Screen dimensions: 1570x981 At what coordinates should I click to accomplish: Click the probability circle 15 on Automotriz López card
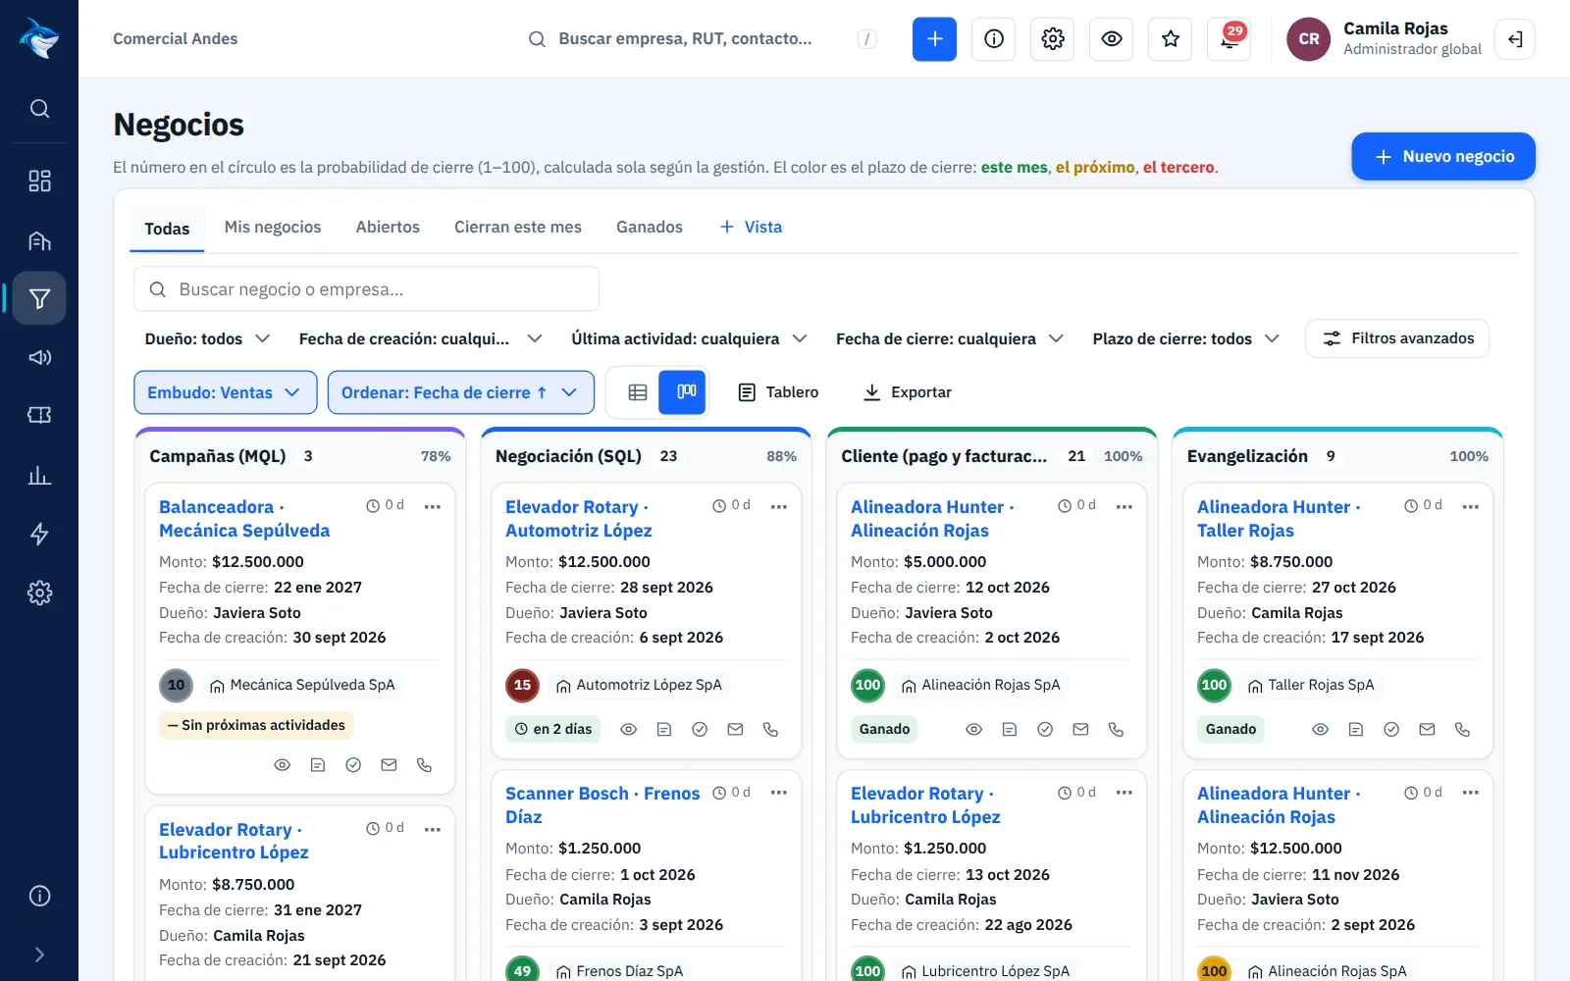click(x=522, y=685)
